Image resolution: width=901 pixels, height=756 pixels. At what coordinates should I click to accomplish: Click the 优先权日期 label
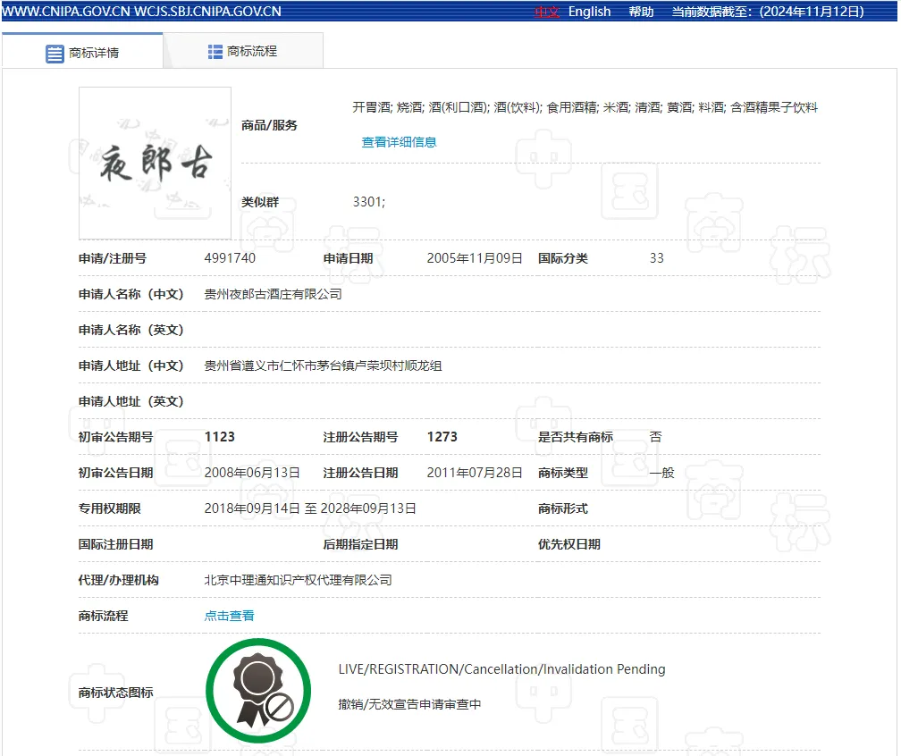coord(568,544)
